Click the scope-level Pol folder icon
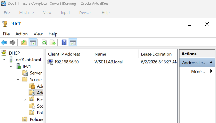The image size is (216, 123). 32,112
